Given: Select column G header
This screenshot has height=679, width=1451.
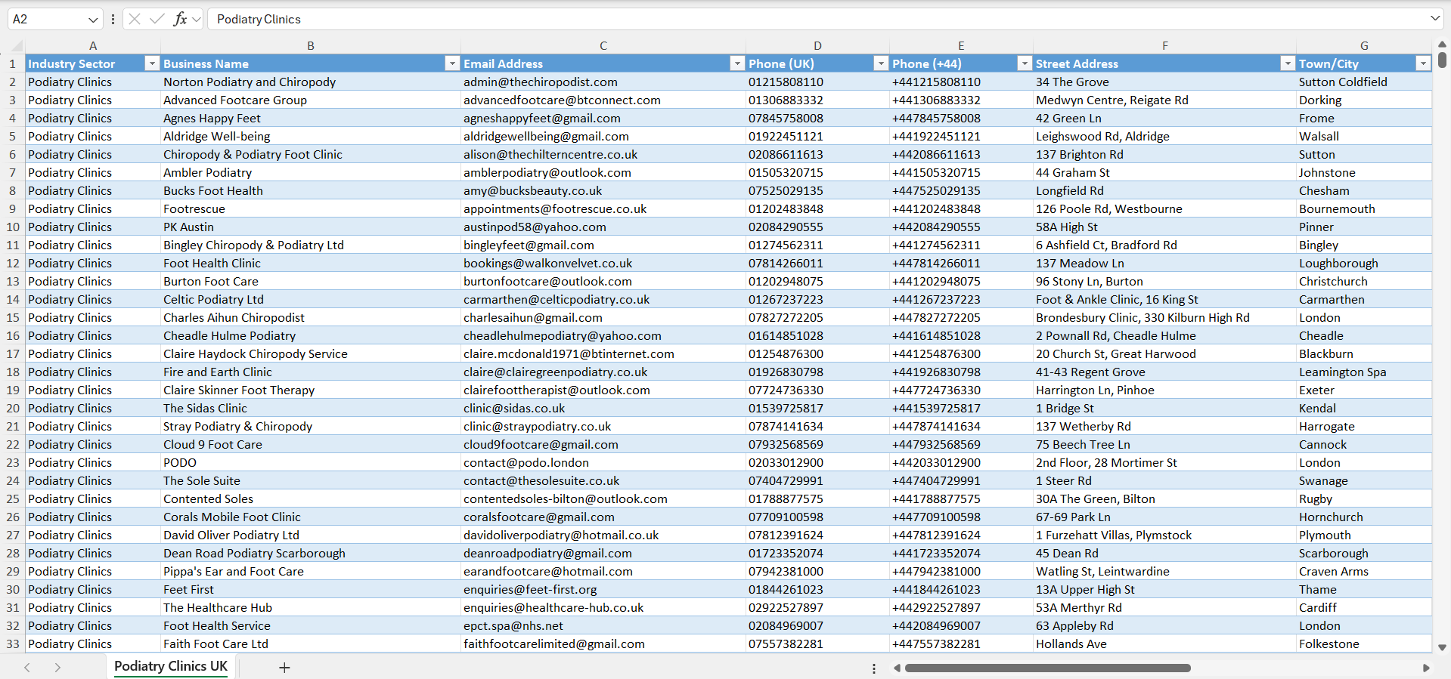Looking at the screenshot, I should pos(1364,45).
